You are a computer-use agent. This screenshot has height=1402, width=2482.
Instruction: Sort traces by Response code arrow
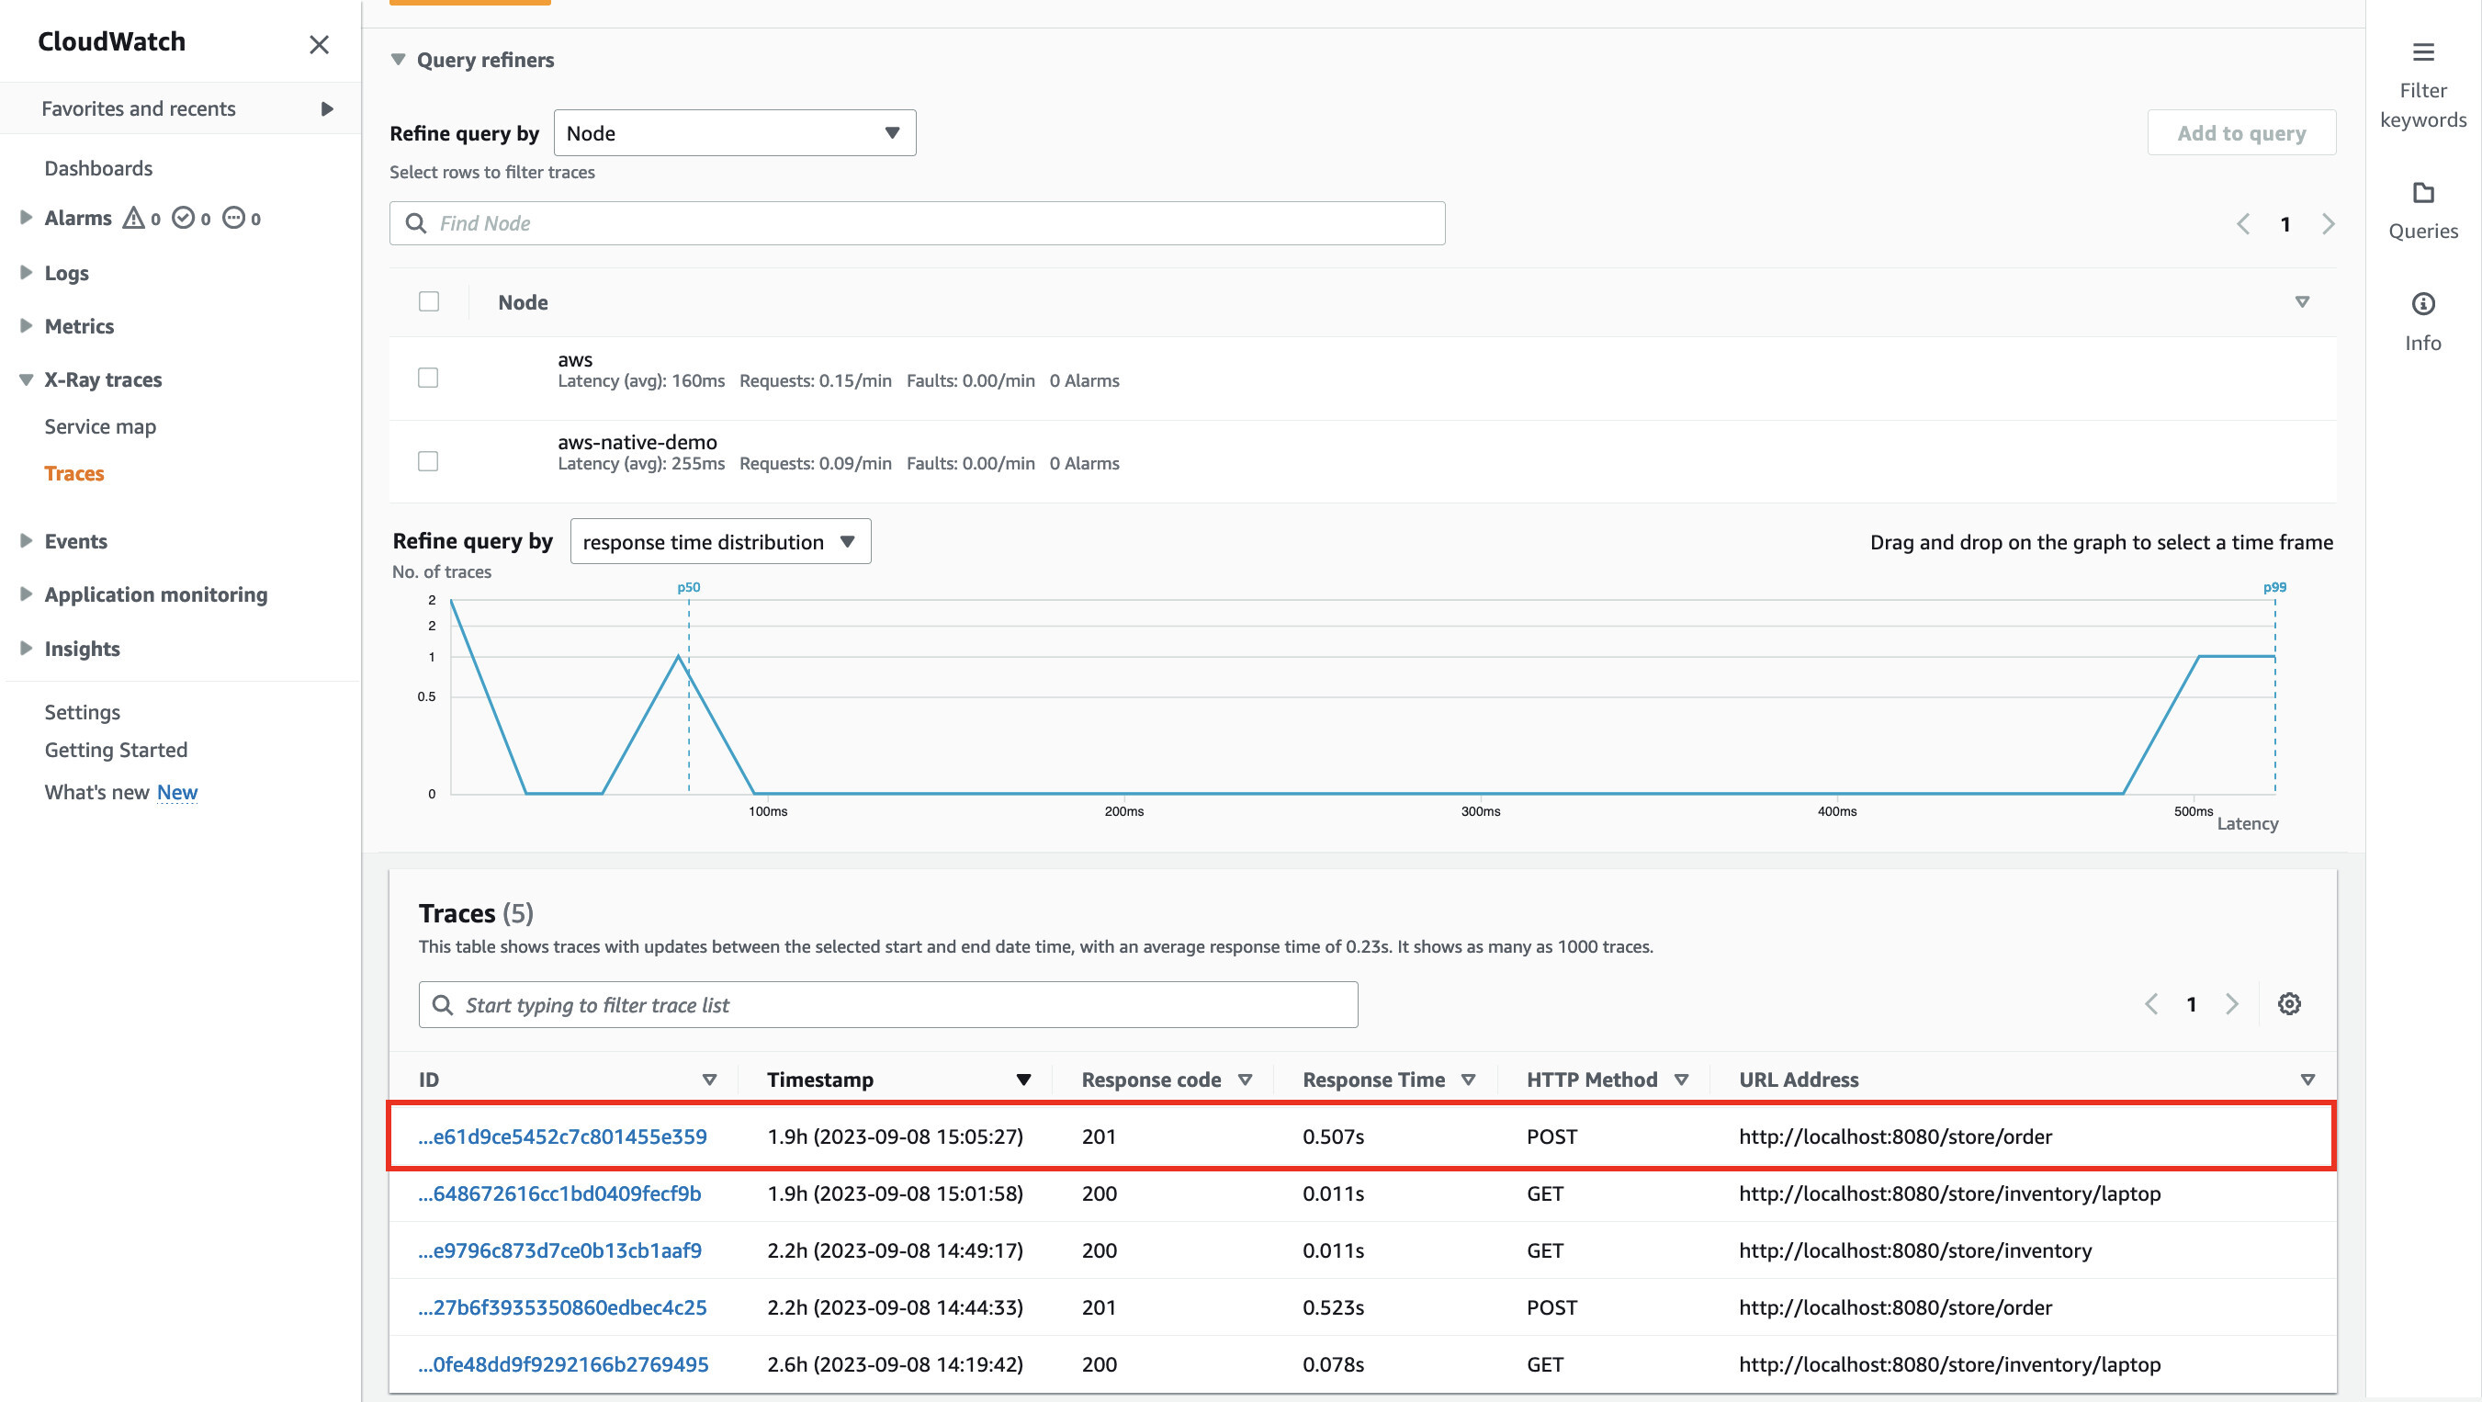pos(1245,1080)
